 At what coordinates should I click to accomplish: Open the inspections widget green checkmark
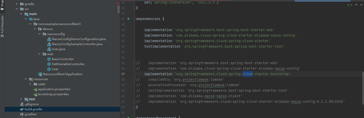click(348, 5)
